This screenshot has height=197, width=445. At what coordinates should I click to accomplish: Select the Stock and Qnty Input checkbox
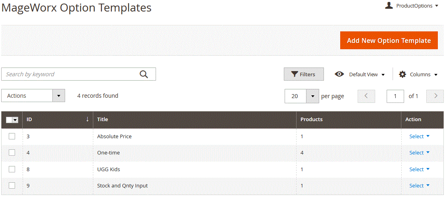[x=12, y=185]
